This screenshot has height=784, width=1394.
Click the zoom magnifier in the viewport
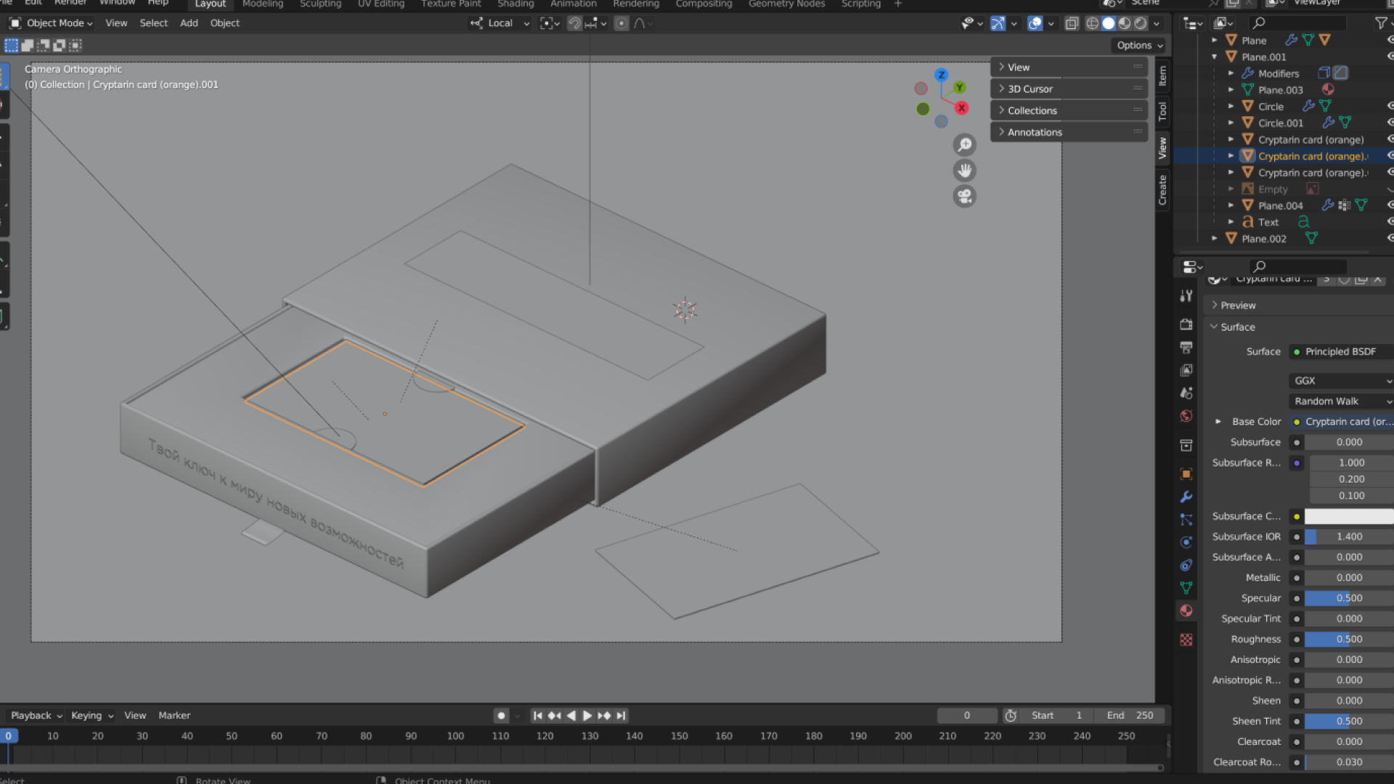[x=964, y=145]
